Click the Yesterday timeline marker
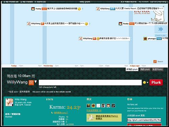Screen dimensions: 169x127 [48, 66]
